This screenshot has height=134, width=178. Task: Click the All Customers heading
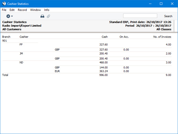[x=12, y=29]
